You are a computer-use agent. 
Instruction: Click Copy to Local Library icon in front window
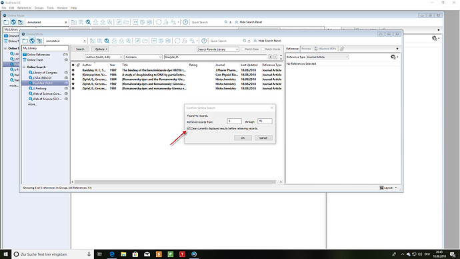tap(93, 41)
